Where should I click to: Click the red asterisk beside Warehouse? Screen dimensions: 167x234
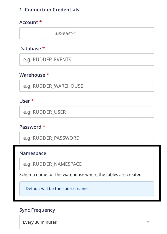pos(48,74)
